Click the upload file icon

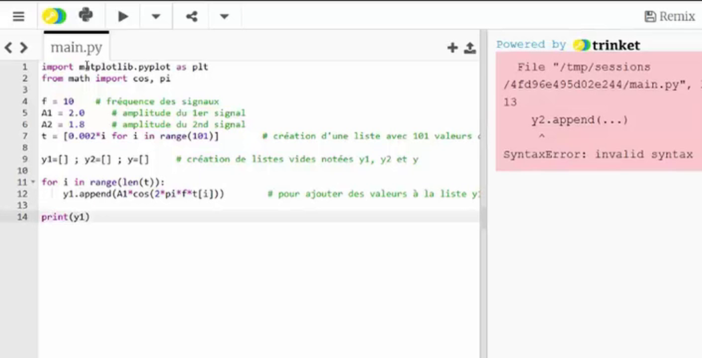(x=470, y=48)
